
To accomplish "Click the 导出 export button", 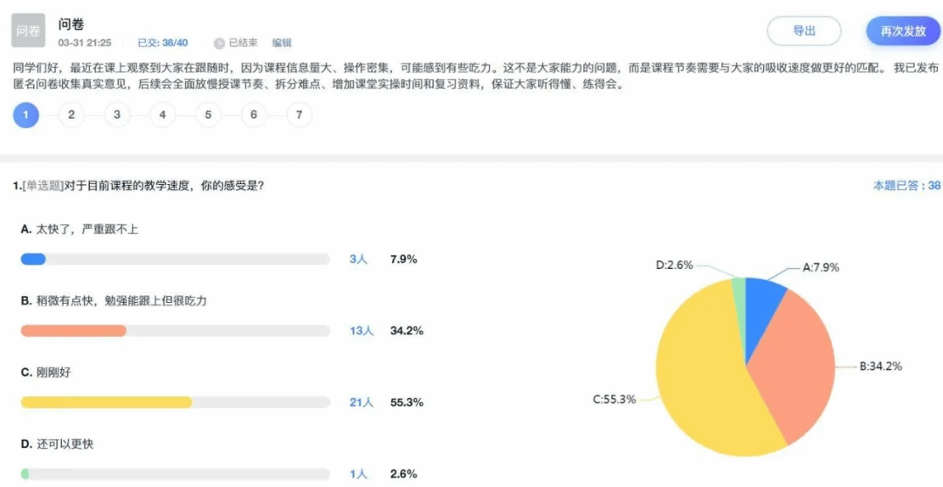I will 804,31.
